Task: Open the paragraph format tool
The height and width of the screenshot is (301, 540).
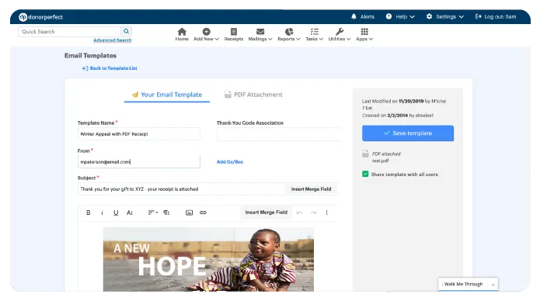Action: pos(166,213)
